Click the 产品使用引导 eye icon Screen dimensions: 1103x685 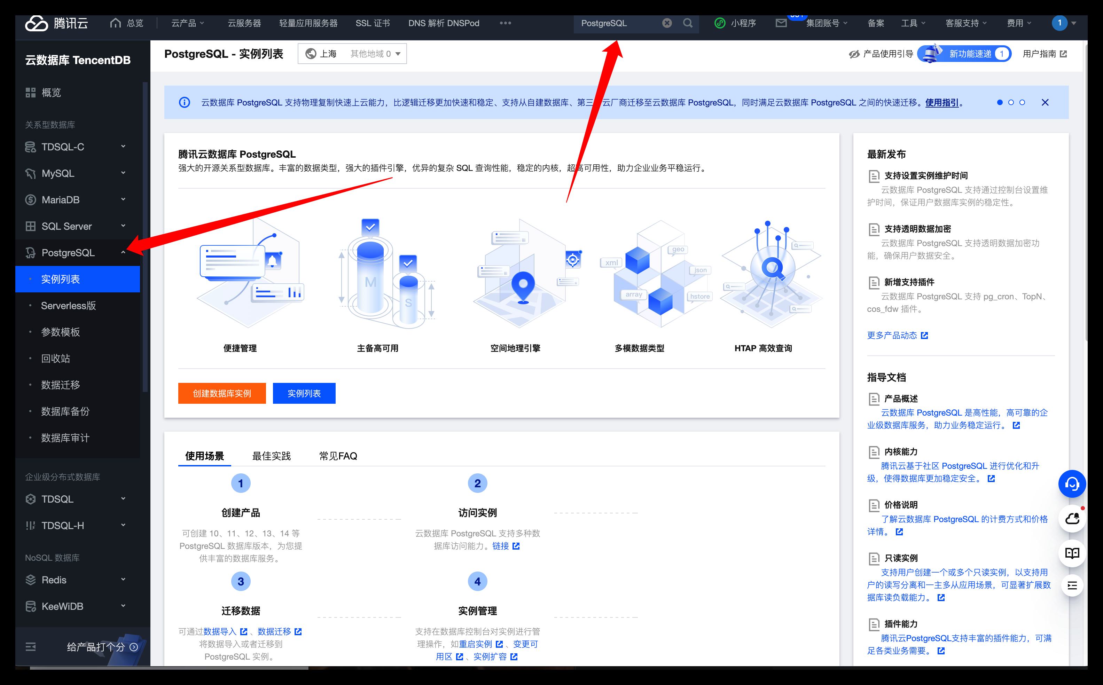854,54
